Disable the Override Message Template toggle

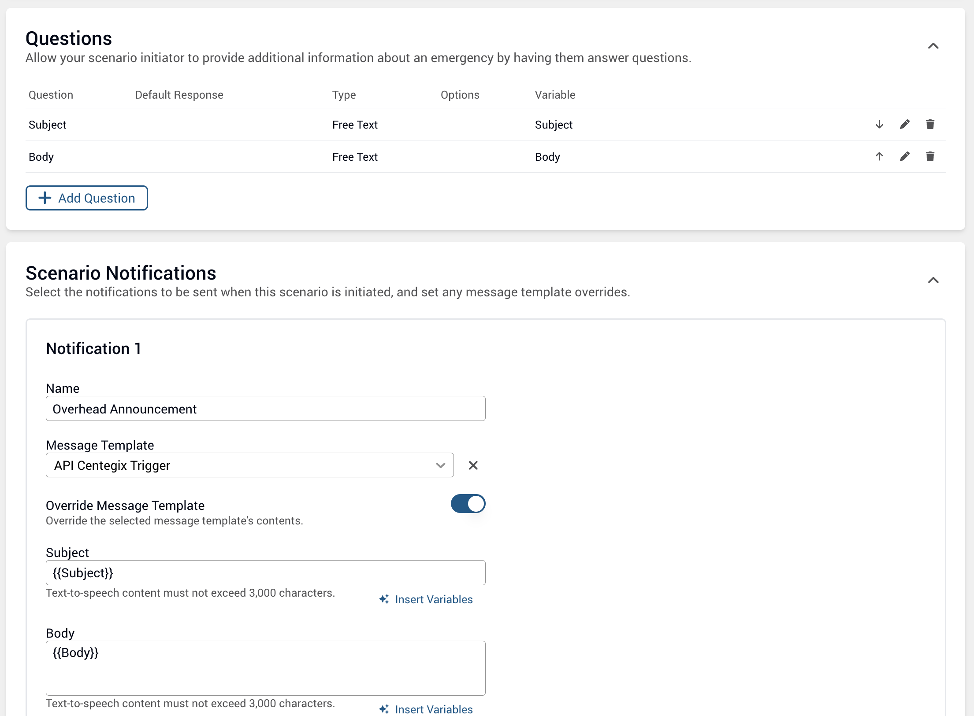468,504
